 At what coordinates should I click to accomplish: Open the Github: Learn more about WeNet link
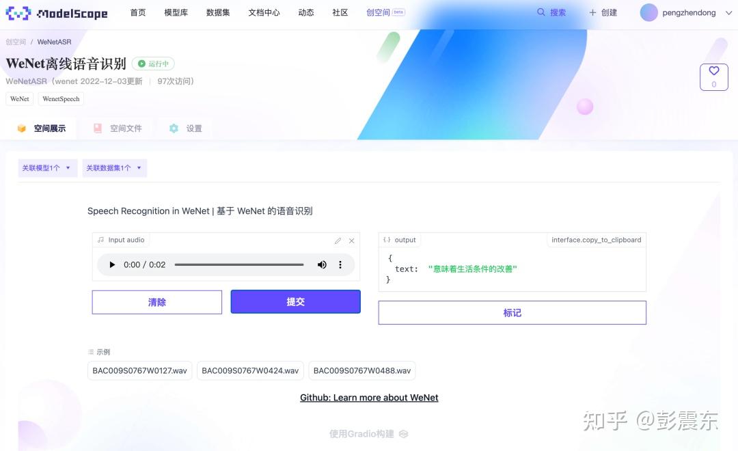[369, 398]
